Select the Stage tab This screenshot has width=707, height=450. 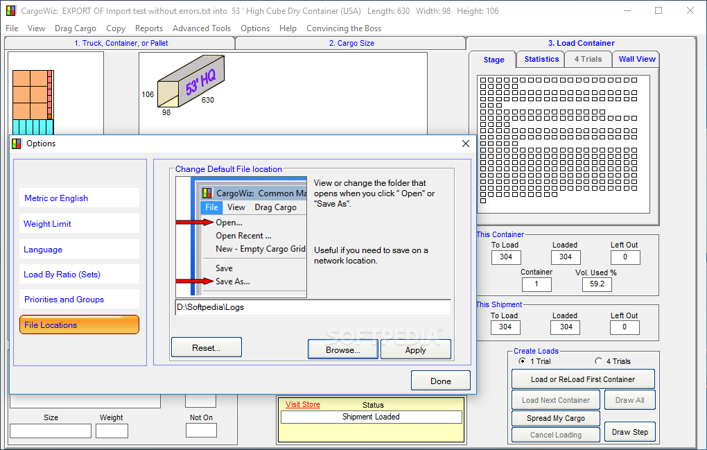click(x=494, y=60)
